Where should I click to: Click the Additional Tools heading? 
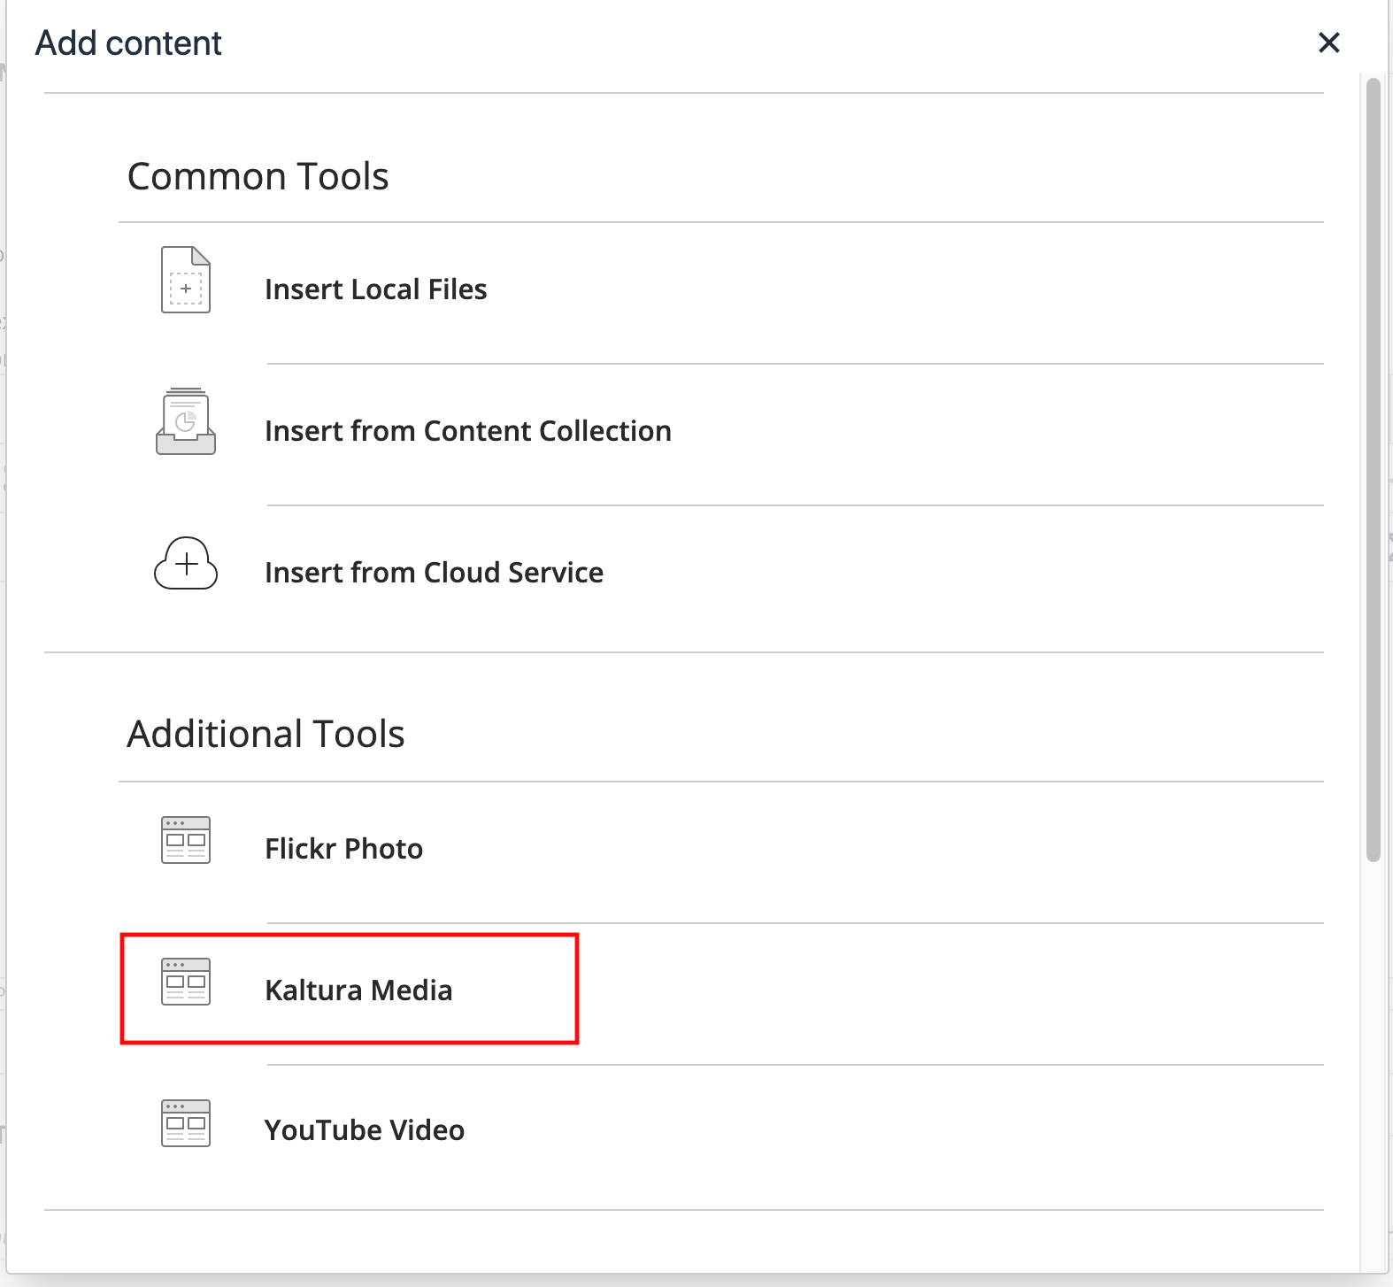pyautogui.click(x=266, y=734)
